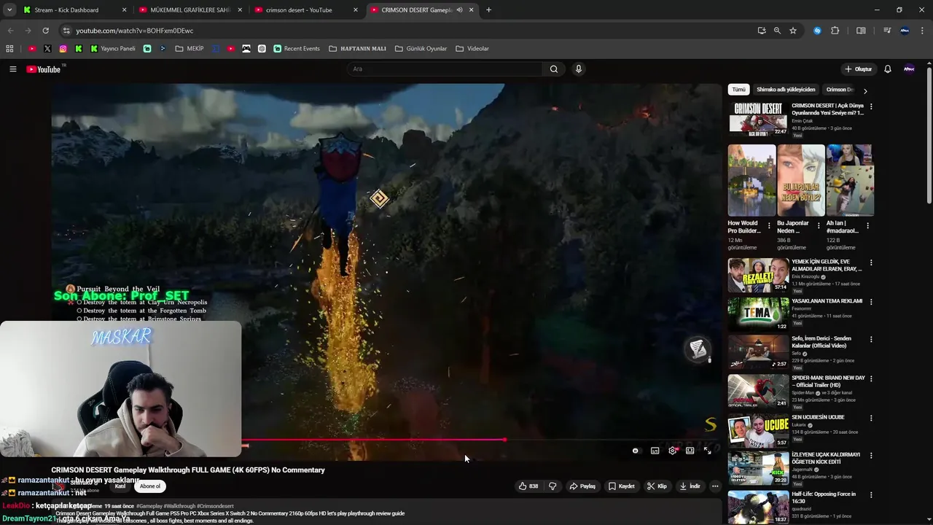Open the Instagram bookmark icon
Viewport: 933px width, 525px height.
(63, 49)
